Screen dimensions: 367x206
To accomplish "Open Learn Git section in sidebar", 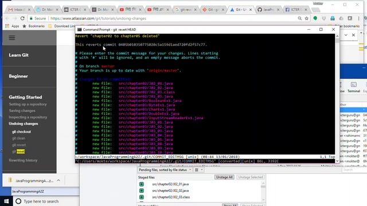I will 19,55.
